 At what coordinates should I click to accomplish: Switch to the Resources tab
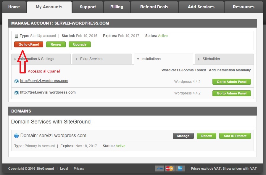coord(244,7)
